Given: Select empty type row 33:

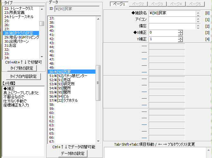Looking at the screenshot, I should click(x=21, y=54).
